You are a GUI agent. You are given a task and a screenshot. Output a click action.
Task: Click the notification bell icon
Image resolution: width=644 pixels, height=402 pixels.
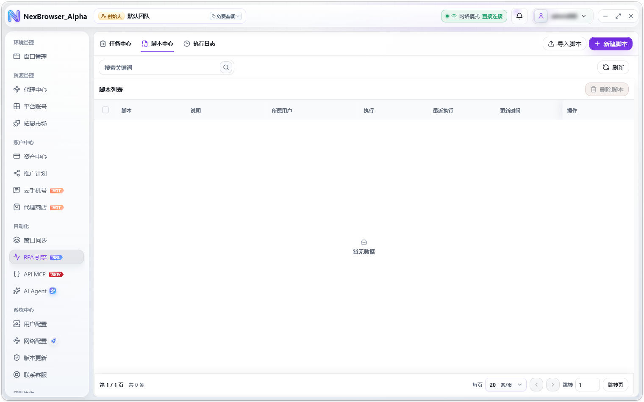tap(519, 16)
